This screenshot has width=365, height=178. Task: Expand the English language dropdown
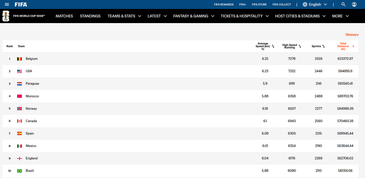(x=325, y=5)
